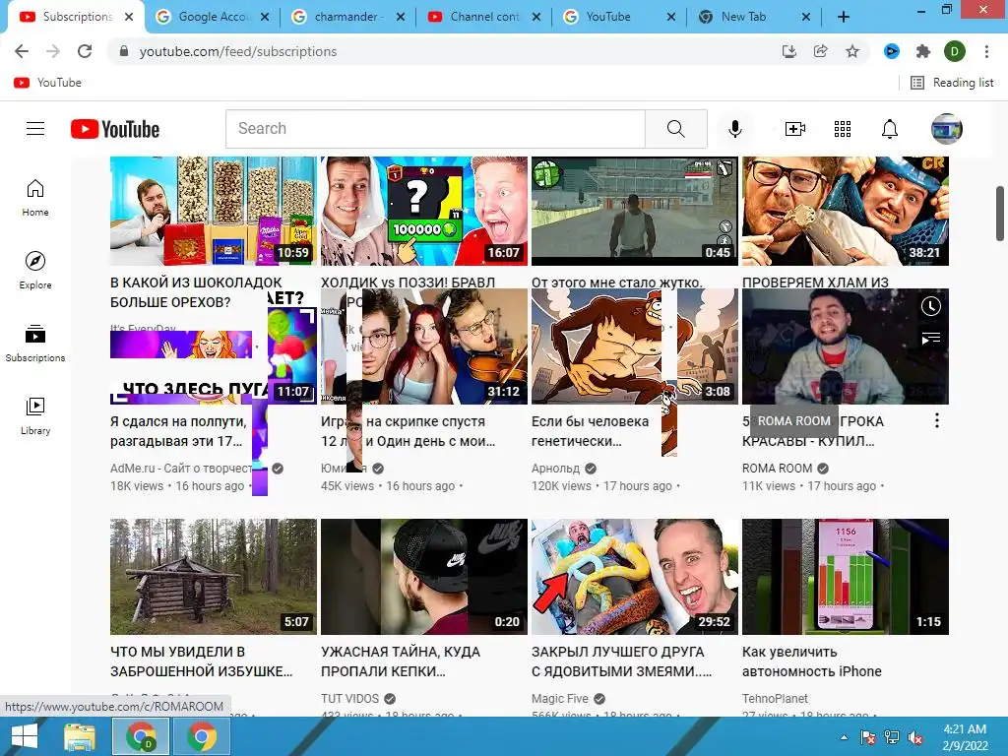Open the account avatar menu

947,129
